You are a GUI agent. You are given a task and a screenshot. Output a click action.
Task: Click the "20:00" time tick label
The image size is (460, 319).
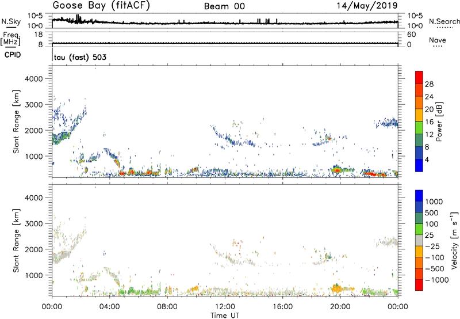pos(340,307)
